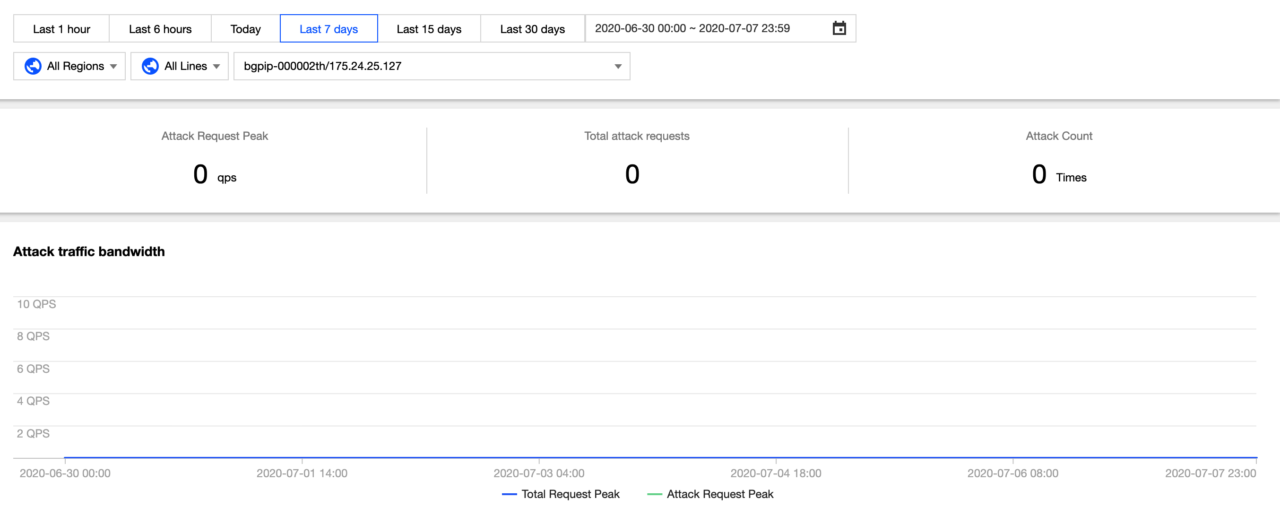The height and width of the screenshot is (532, 1280).
Task: Click the 2020-07-03 04:00 axis label
Action: click(539, 473)
